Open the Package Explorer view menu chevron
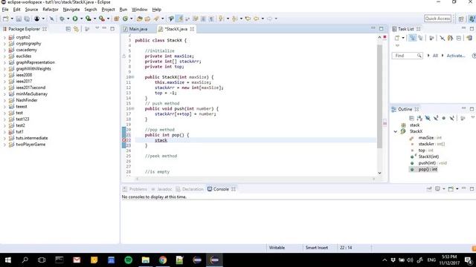 tap(97, 28)
